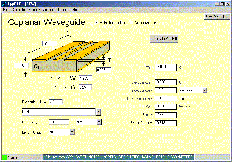The height and width of the screenshot is (162, 232).
Task: Click the W trace width input field
Action: [x=85, y=78]
